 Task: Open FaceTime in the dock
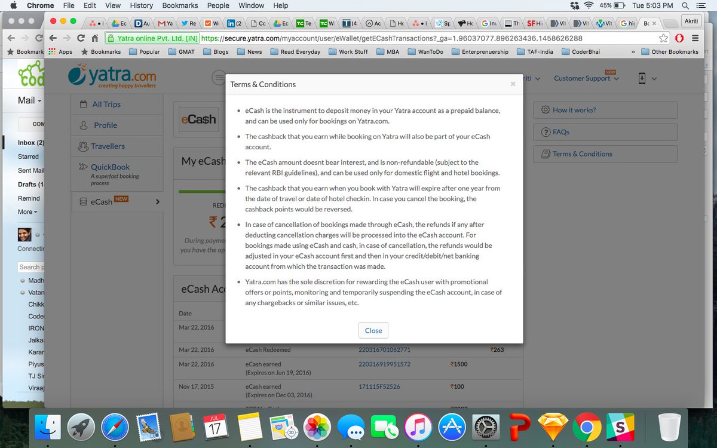click(385, 426)
